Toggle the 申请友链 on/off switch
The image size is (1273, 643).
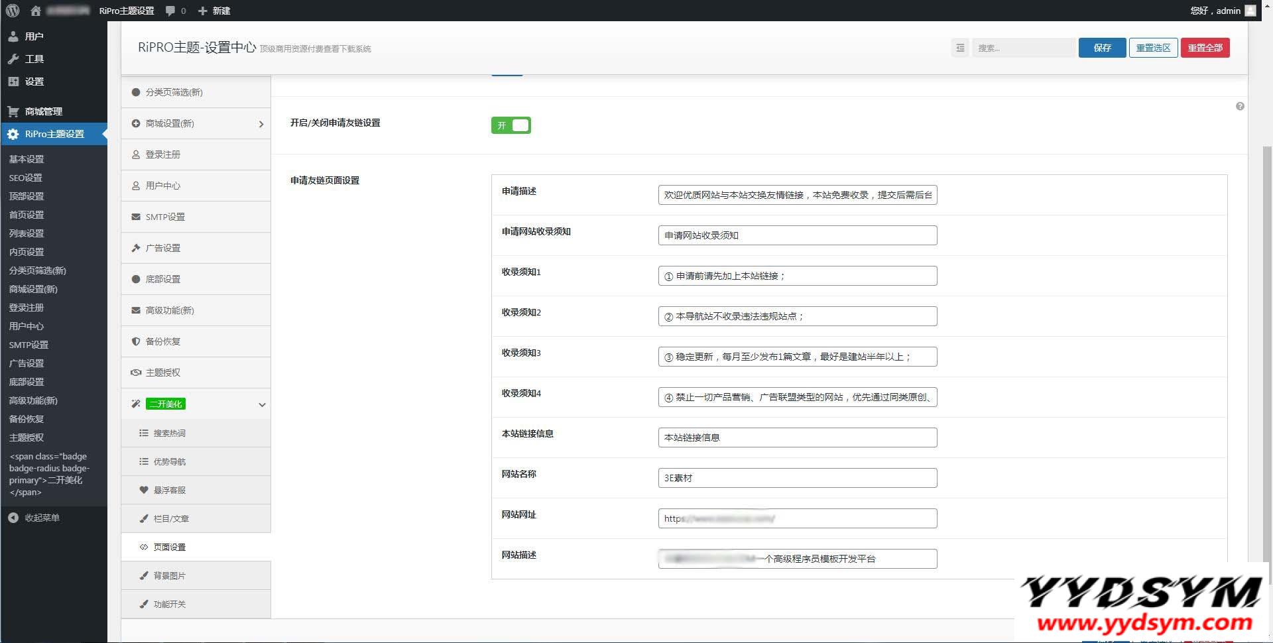[511, 125]
